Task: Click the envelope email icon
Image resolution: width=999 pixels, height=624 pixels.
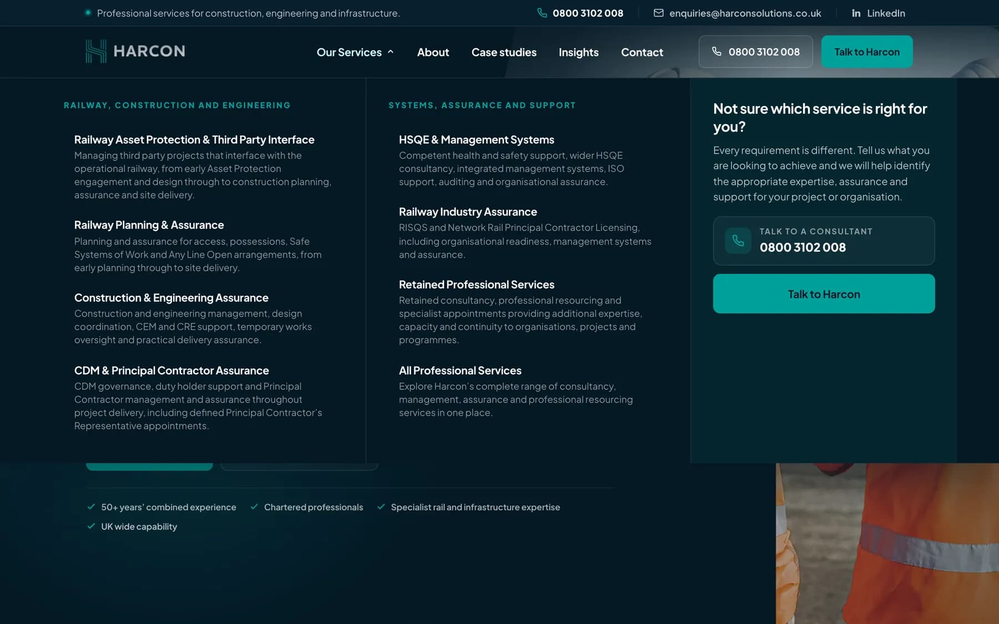Action: pos(658,13)
